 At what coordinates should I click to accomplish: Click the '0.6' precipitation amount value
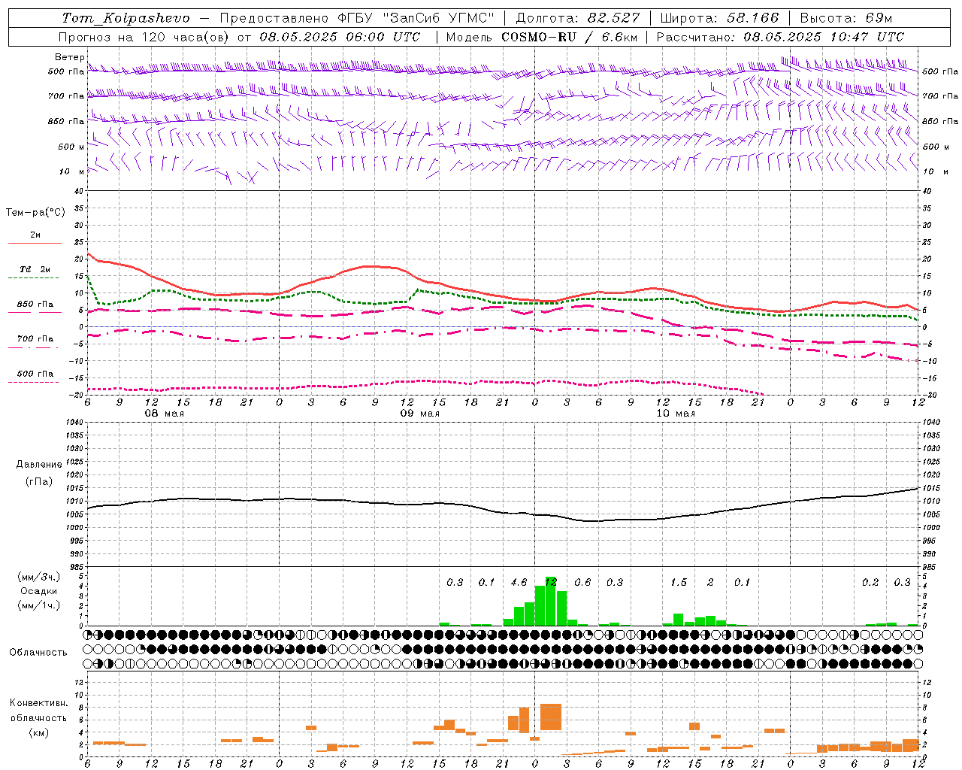click(582, 582)
